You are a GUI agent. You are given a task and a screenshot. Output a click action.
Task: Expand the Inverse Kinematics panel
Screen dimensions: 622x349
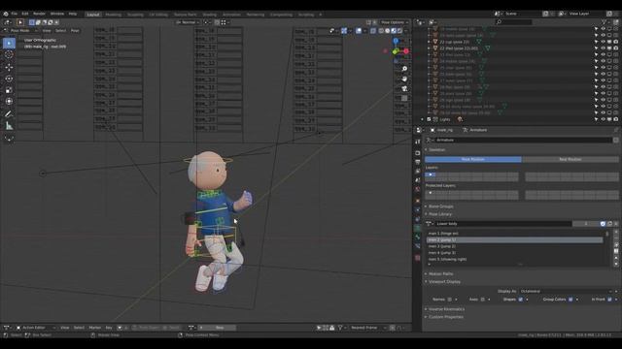click(446, 309)
